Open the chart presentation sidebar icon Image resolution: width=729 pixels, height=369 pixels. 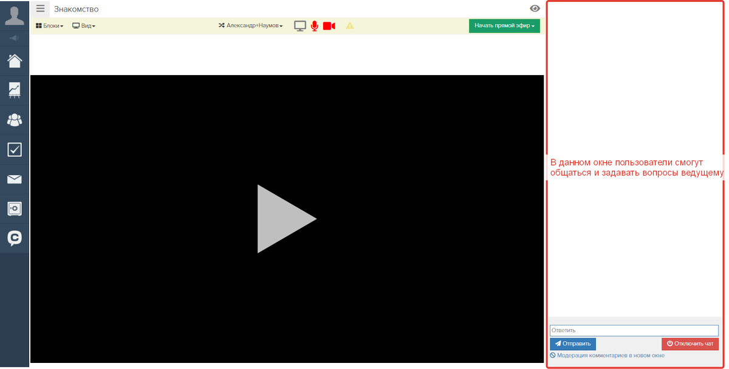tap(15, 90)
